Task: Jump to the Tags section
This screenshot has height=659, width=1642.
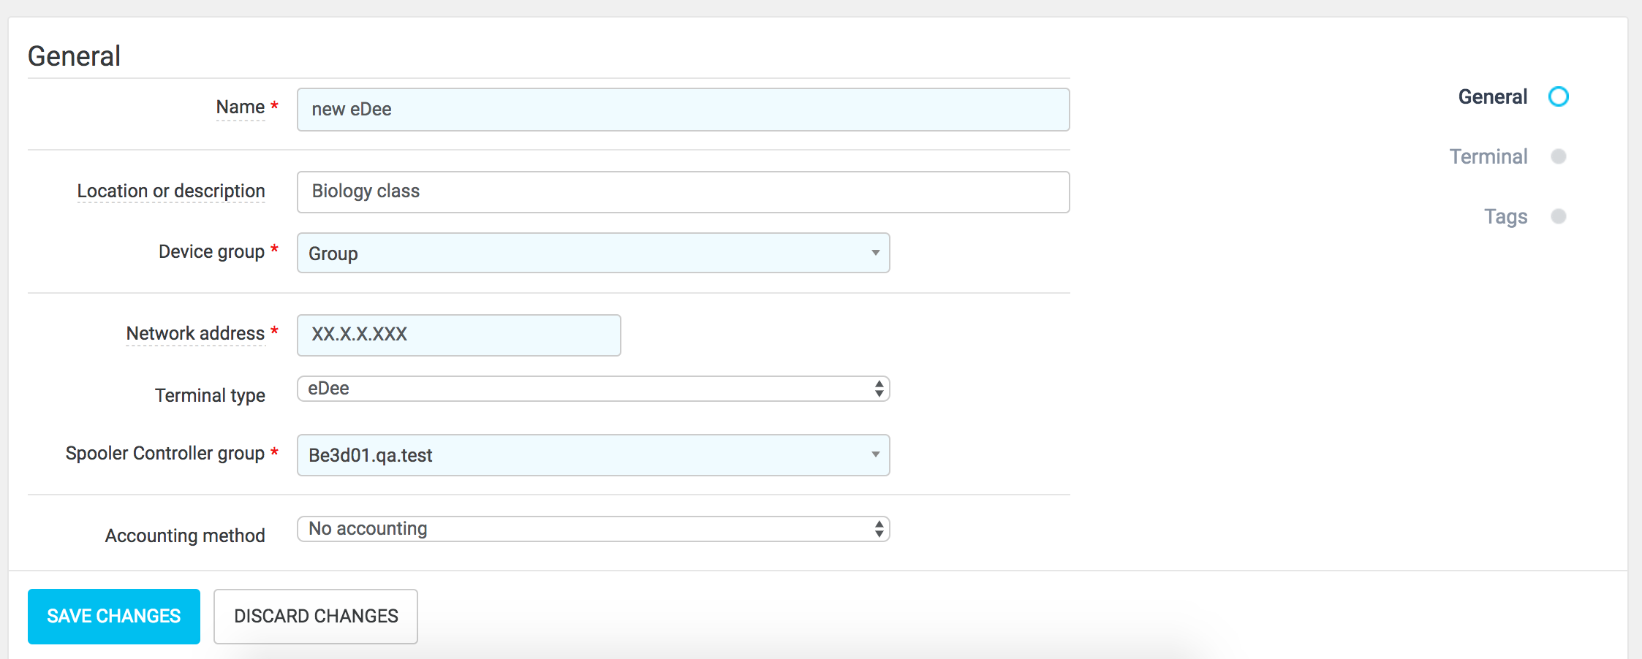Action: pyautogui.click(x=1505, y=216)
